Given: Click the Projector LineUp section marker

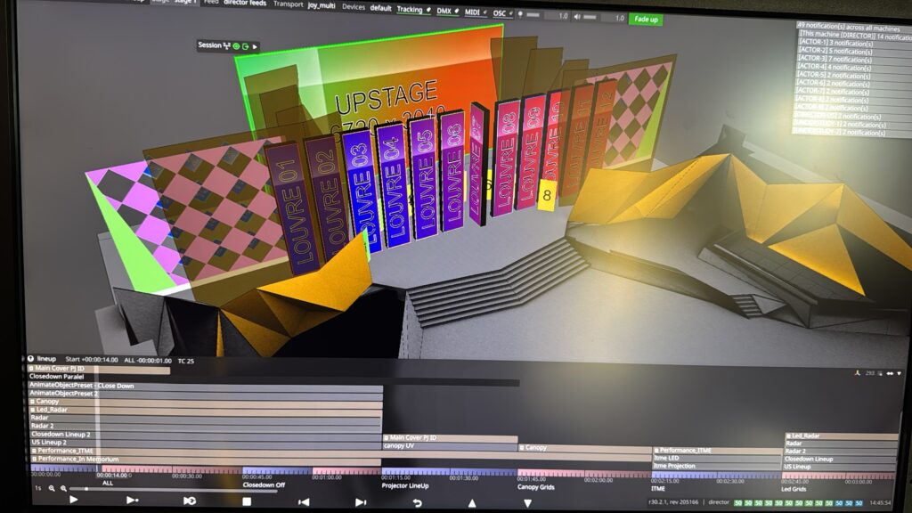Looking at the screenshot, I should [405, 485].
